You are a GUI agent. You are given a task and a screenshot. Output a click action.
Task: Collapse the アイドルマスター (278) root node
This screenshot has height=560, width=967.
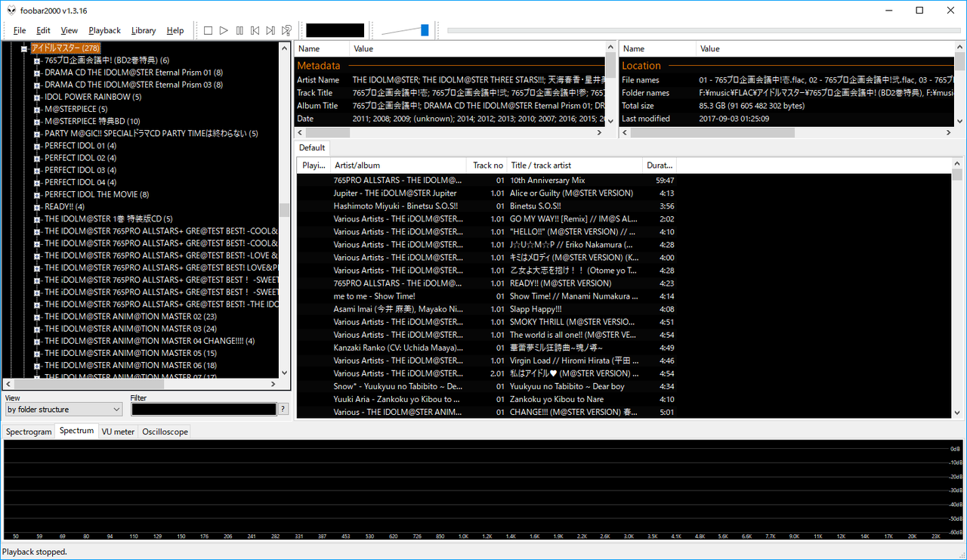pos(24,48)
